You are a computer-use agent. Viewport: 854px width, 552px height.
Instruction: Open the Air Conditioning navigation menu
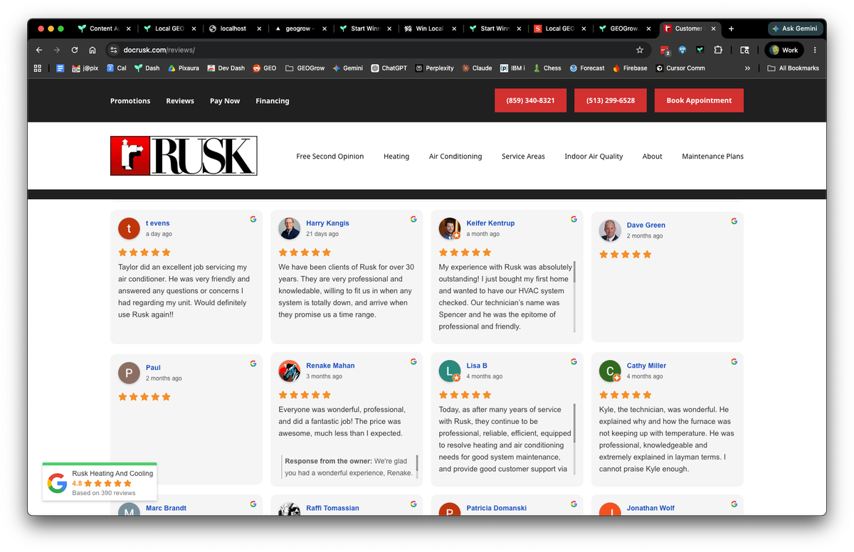tap(455, 156)
